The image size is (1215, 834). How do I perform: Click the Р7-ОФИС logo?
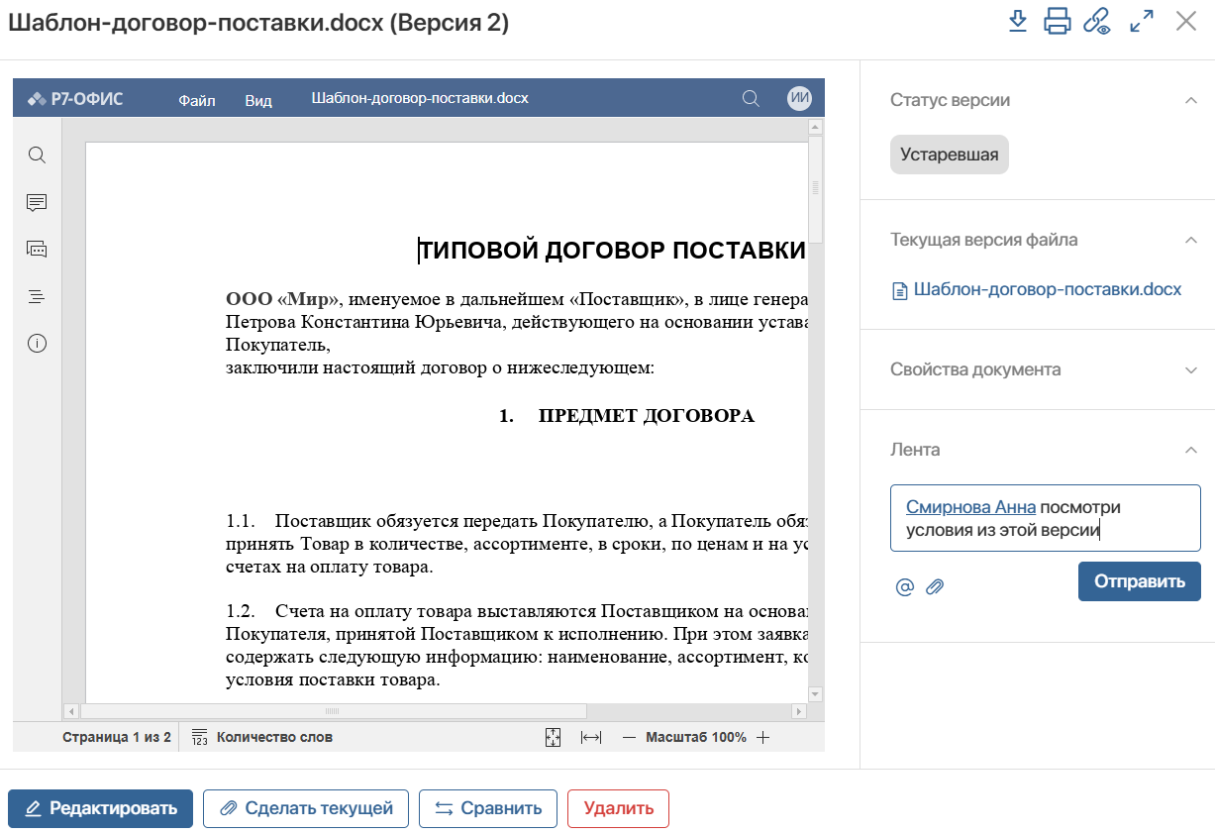point(75,99)
